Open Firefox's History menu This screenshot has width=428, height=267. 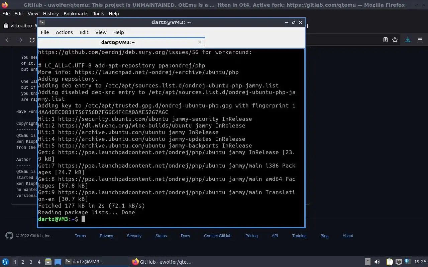51,14
